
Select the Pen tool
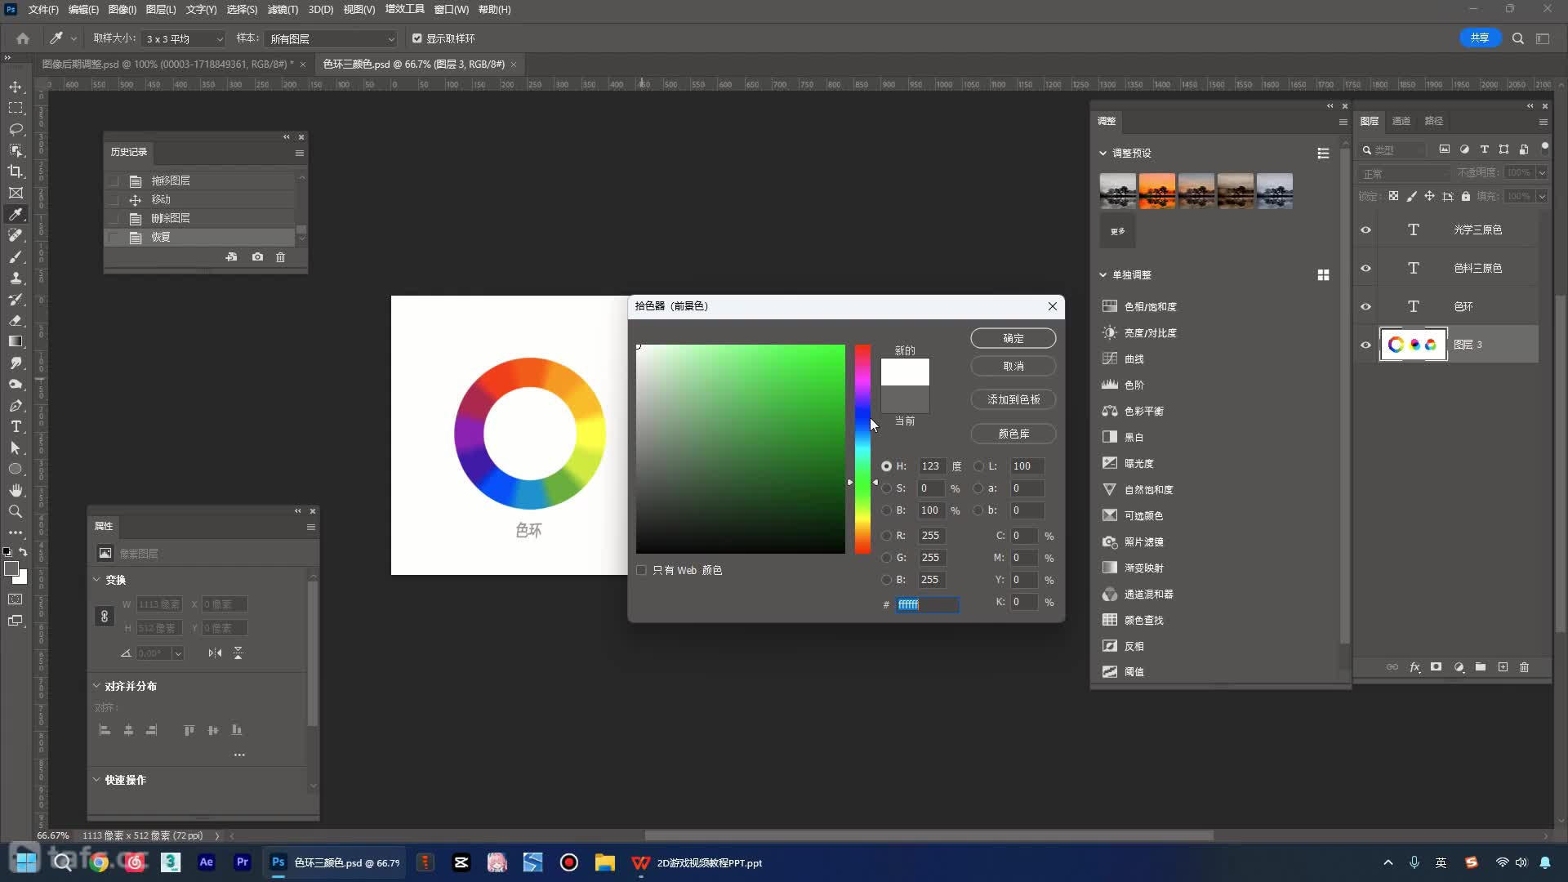tap(16, 405)
